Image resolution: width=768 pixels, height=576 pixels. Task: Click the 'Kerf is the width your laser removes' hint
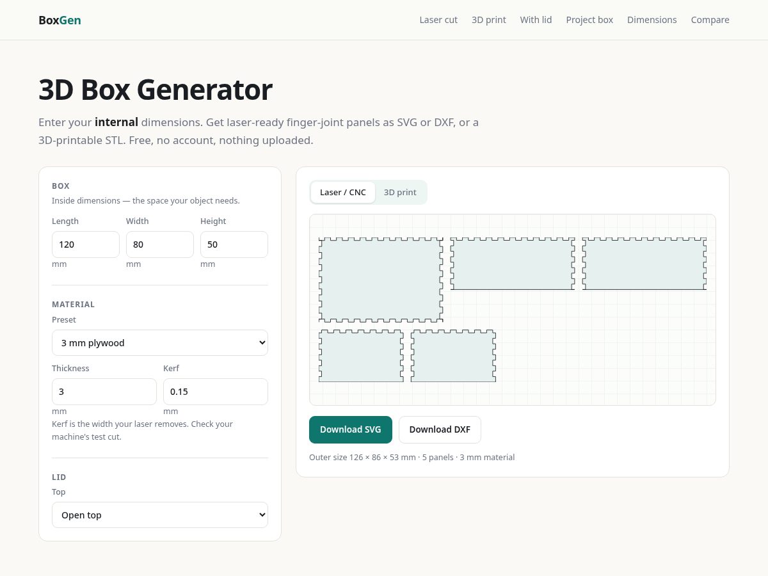142,430
